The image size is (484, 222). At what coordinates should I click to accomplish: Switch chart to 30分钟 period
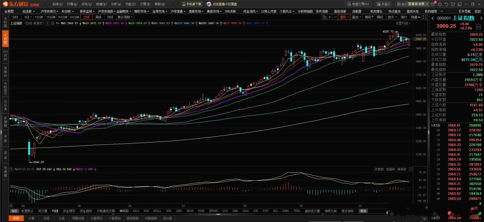(63, 17)
